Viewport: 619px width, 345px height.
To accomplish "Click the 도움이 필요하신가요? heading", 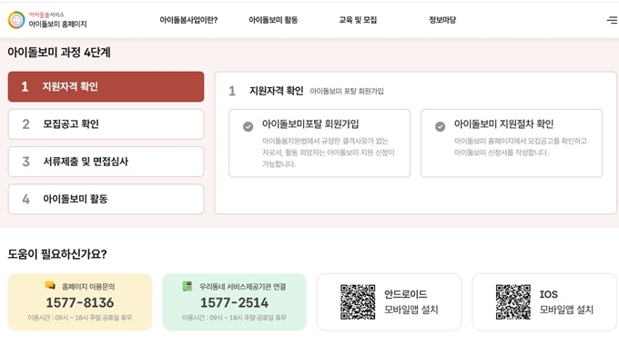I will click(x=57, y=254).
